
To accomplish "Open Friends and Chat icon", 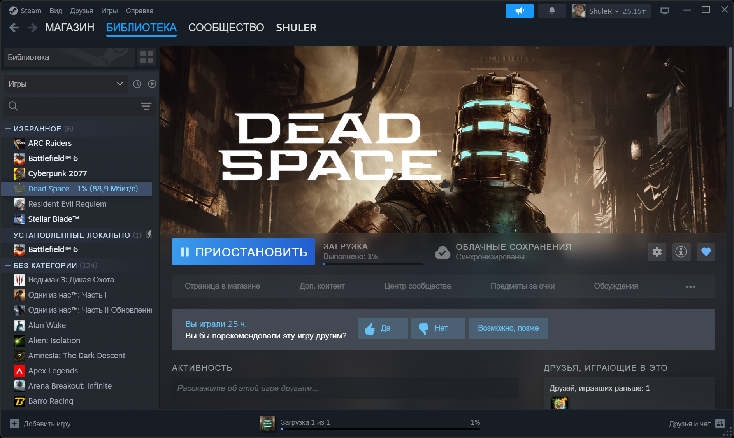I will [720, 424].
